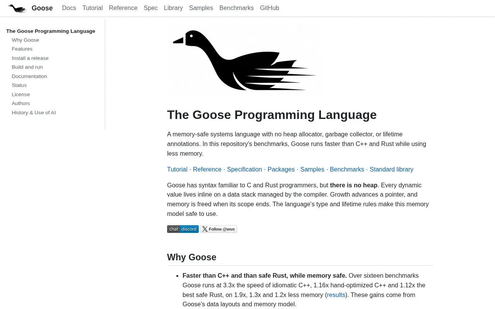Image resolution: width=495 pixels, height=309 pixels.
Task: Click bold text Faster than C++ and than safe Rust
Action: pyautogui.click(x=265, y=275)
